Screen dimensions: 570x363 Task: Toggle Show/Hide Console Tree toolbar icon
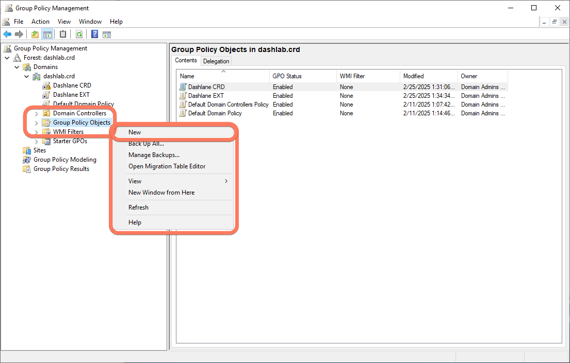[x=47, y=34]
